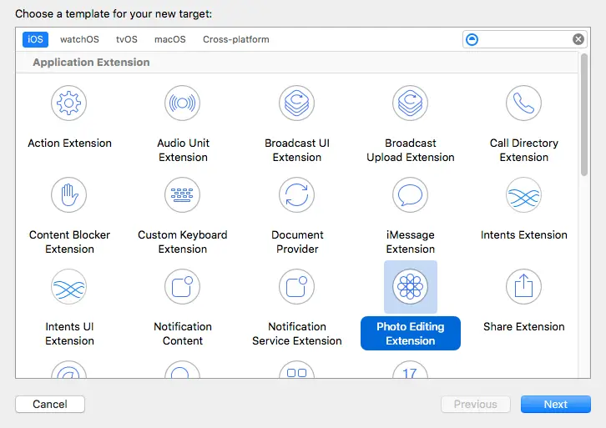The width and height of the screenshot is (606, 428).
Task: Switch to the watchOS tab
Action: pyautogui.click(x=79, y=39)
